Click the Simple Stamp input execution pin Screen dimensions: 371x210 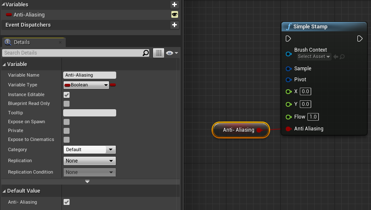point(288,39)
